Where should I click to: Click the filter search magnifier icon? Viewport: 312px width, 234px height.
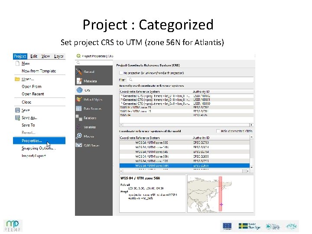(x=130, y=80)
